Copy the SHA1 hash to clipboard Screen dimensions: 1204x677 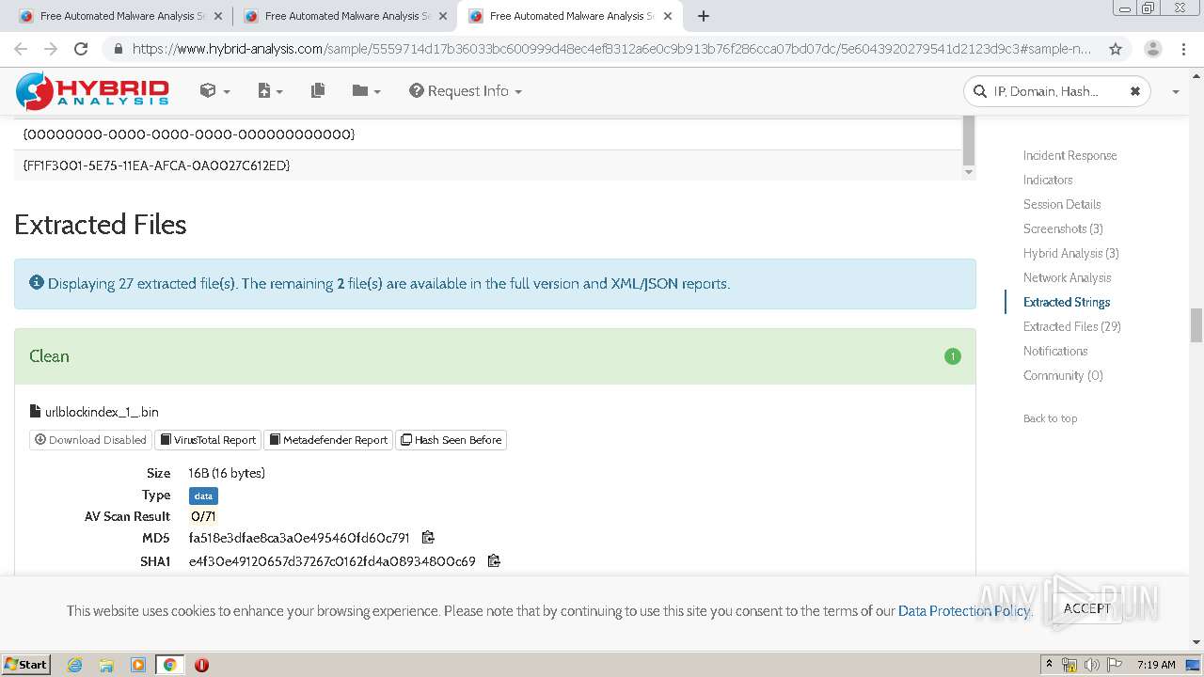pyautogui.click(x=494, y=561)
